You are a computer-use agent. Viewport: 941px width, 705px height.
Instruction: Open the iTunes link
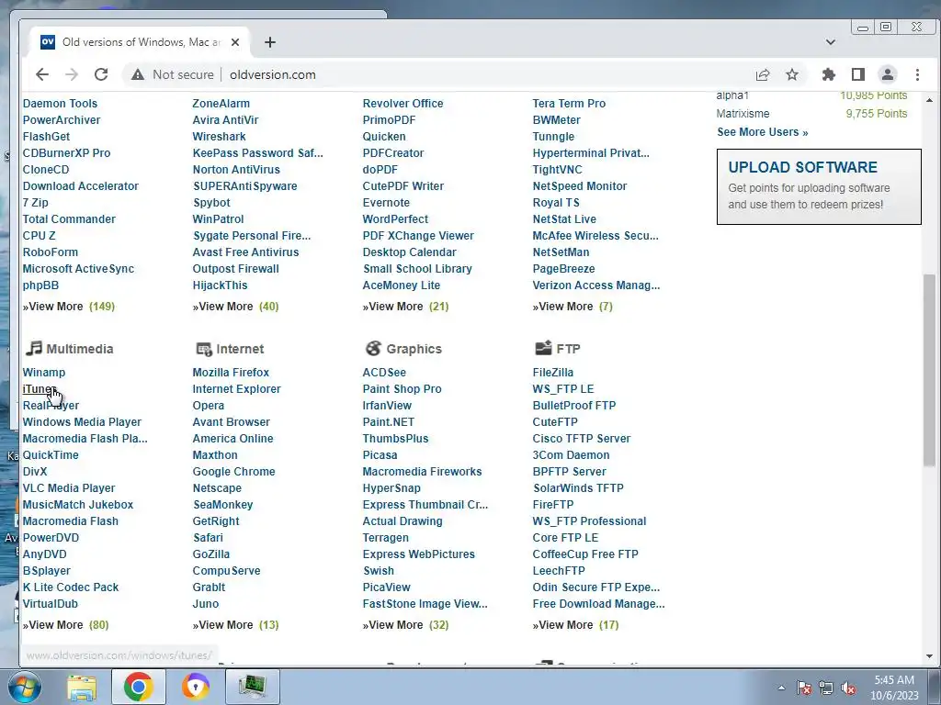(40, 389)
